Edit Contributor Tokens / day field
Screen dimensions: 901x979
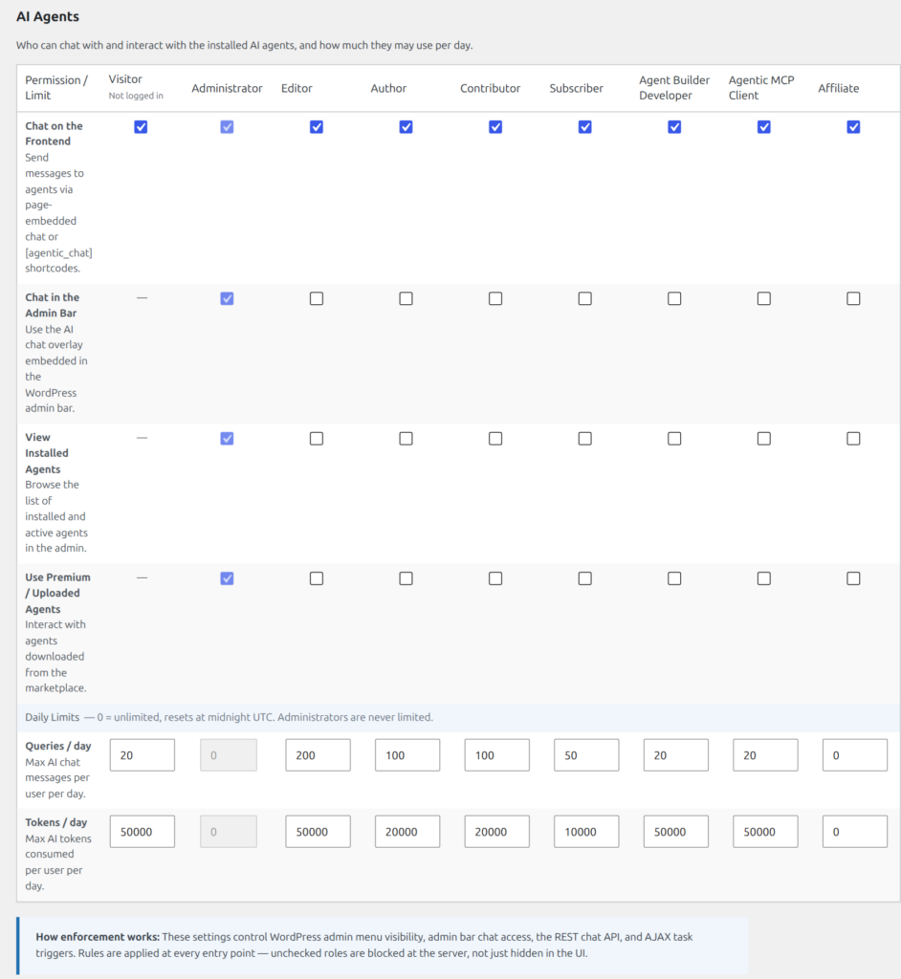pyautogui.click(x=496, y=831)
